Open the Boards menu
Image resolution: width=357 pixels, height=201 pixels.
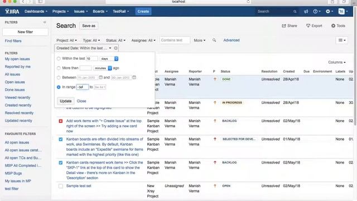click(100, 11)
